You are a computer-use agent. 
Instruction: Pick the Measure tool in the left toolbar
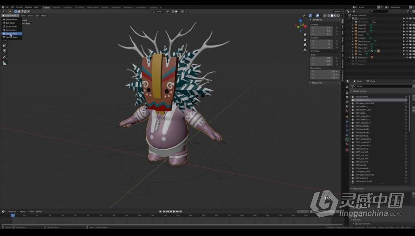coord(4,63)
